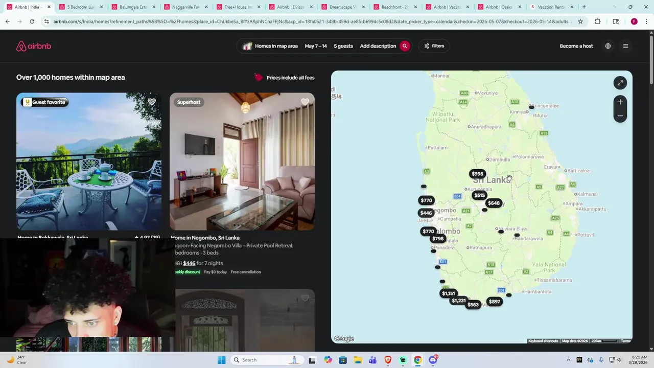The width and height of the screenshot is (654, 368).
Task: Switch to 'Dreamscape V' browser tab
Action: (342, 7)
